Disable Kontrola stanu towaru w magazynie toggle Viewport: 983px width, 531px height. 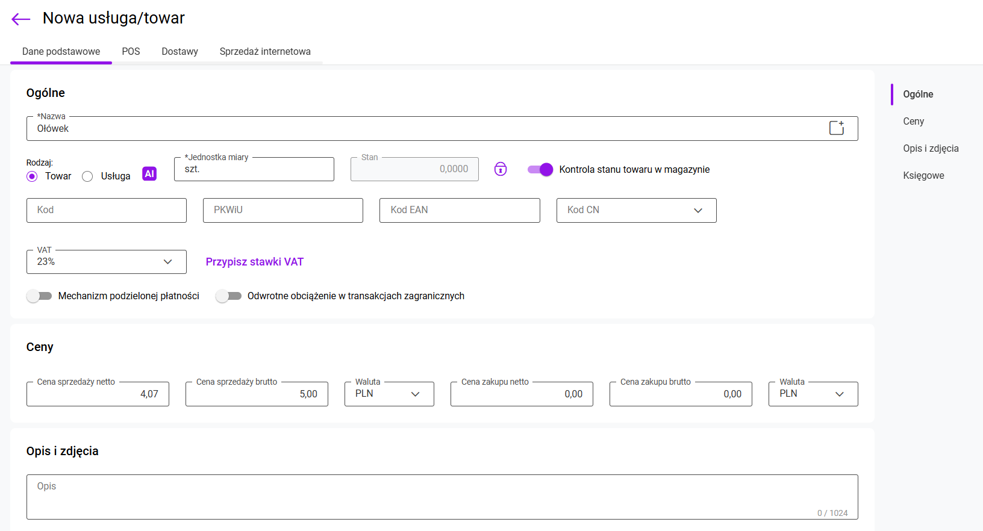pyautogui.click(x=540, y=170)
